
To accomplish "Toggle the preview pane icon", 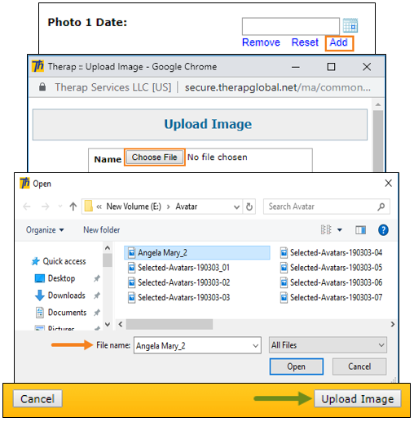I will pos(360,230).
